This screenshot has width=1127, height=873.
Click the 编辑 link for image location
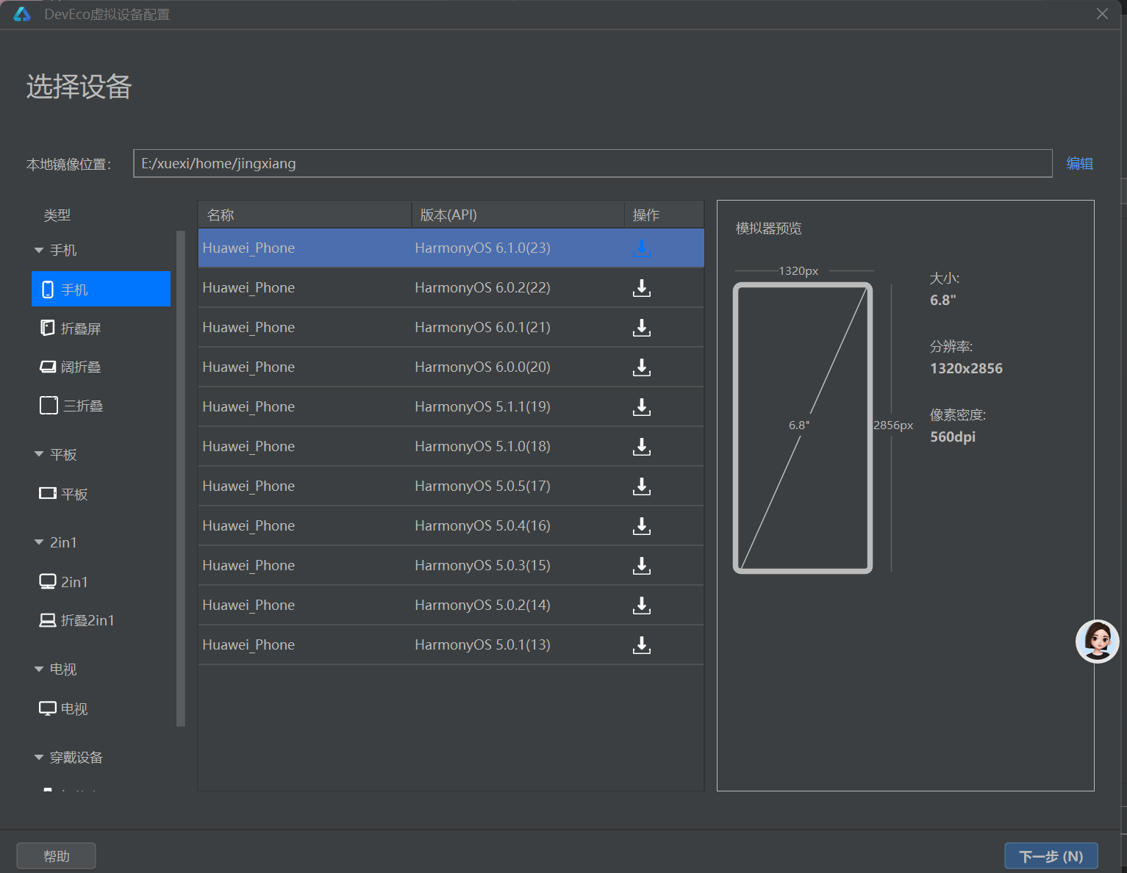click(1079, 163)
